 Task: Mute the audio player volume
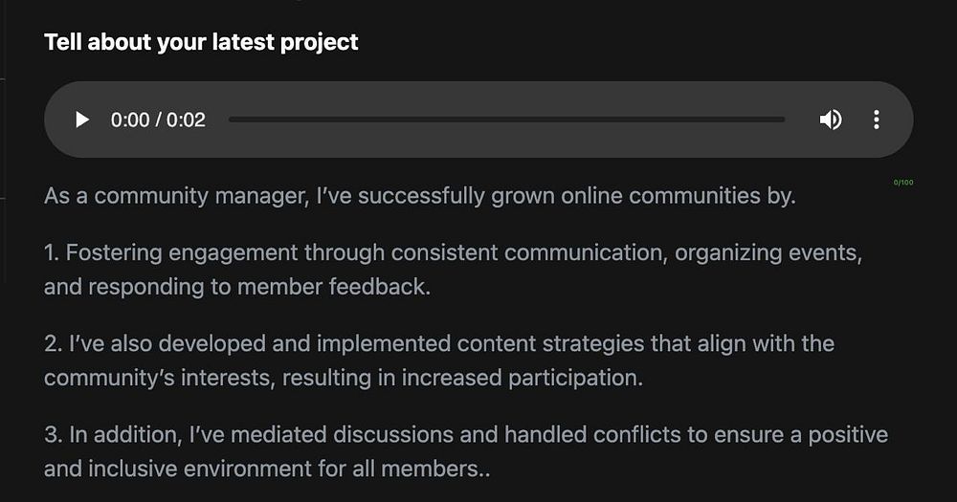[x=831, y=120]
